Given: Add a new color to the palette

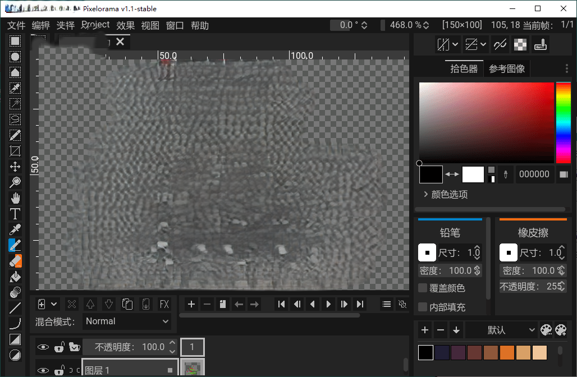Looking at the screenshot, I should tap(425, 330).
